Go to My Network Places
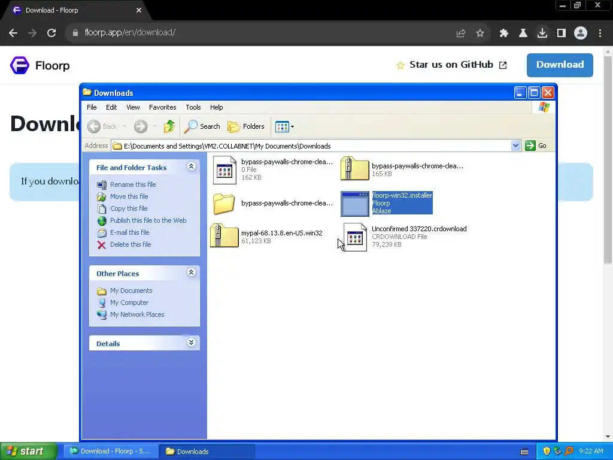This screenshot has width=613, height=460. tap(137, 314)
